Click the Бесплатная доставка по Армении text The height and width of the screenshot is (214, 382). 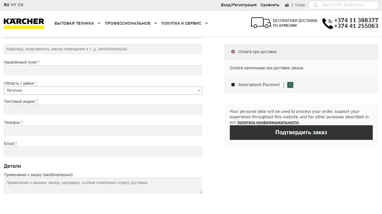click(x=295, y=23)
